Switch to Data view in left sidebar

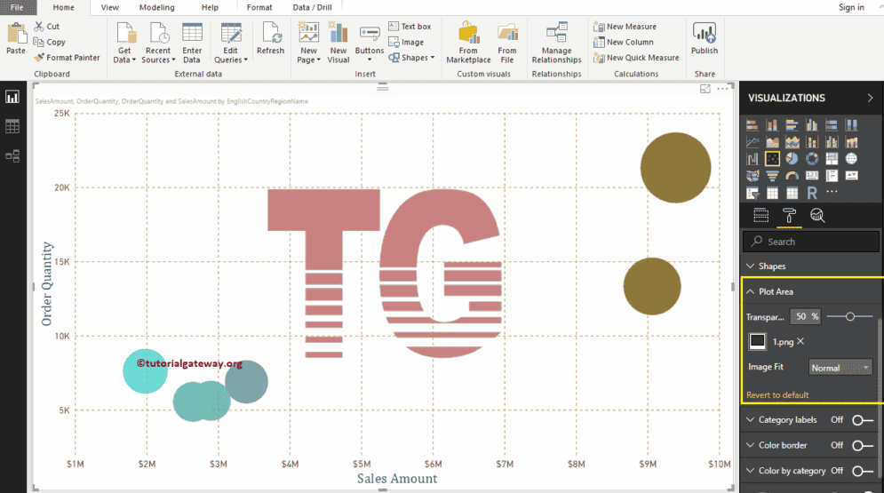(12, 126)
